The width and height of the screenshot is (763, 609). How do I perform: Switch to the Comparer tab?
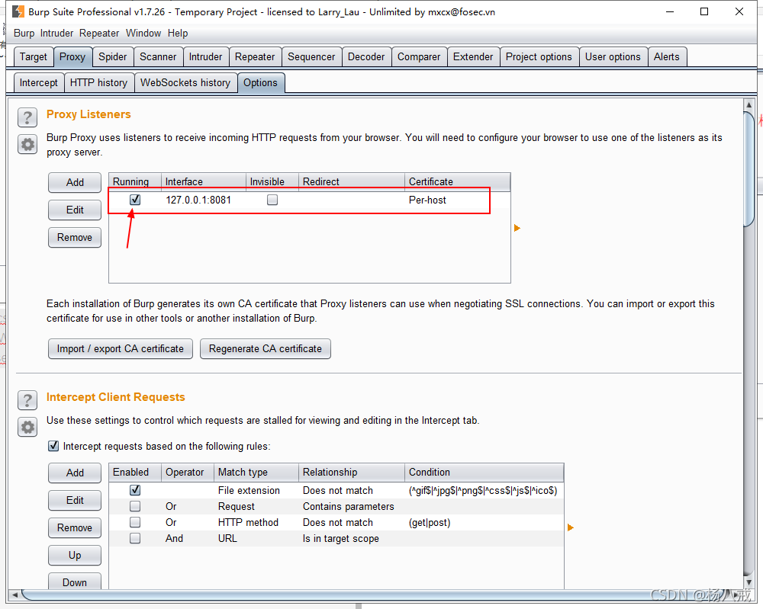pyautogui.click(x=419, y=57)
